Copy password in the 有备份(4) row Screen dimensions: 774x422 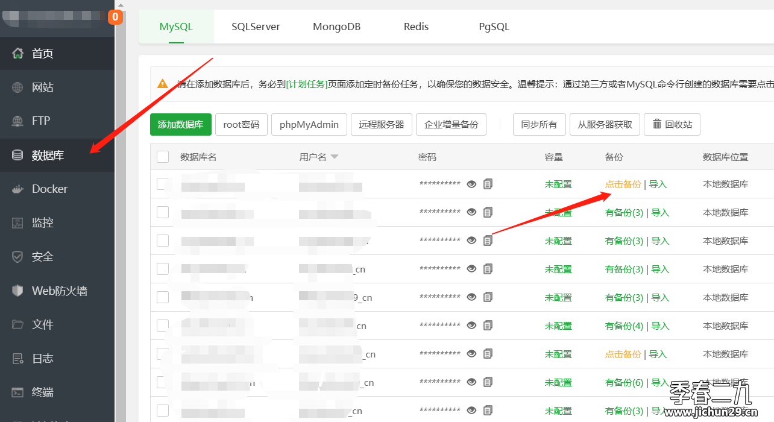(x=488, y=326)
